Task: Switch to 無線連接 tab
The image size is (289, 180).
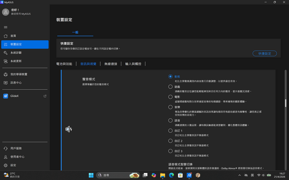Action: [111, 64]
